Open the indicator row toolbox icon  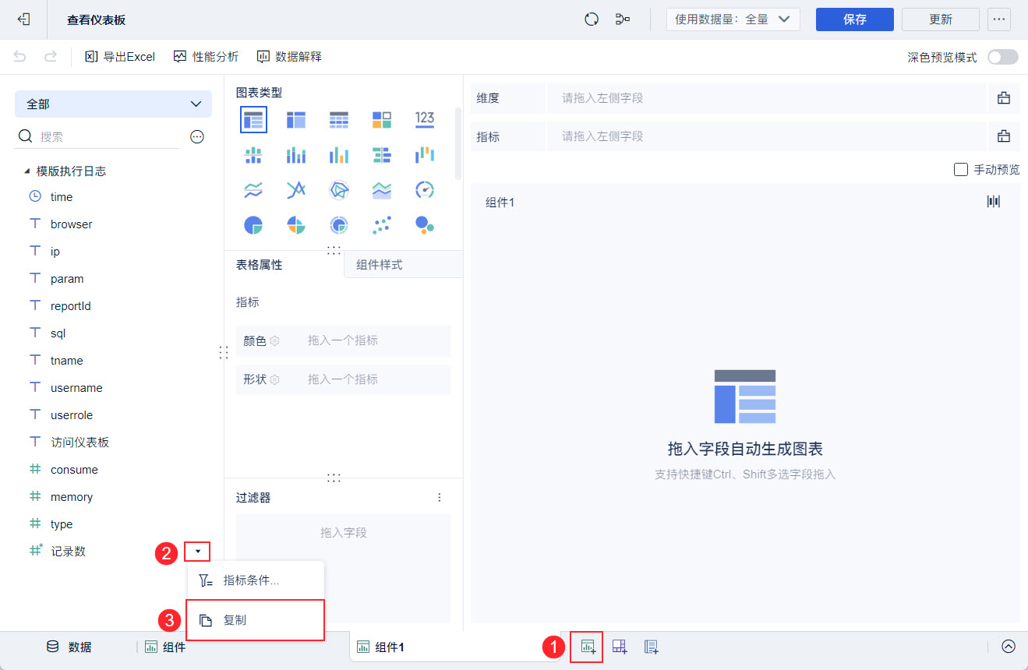pyautogui.click(x=1004, y=136)
